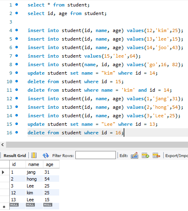The height and width of the screenshot is (211, 188).
Task: Click the insert statement with values 1,'jang',31
Action: (x=105, y=99)
